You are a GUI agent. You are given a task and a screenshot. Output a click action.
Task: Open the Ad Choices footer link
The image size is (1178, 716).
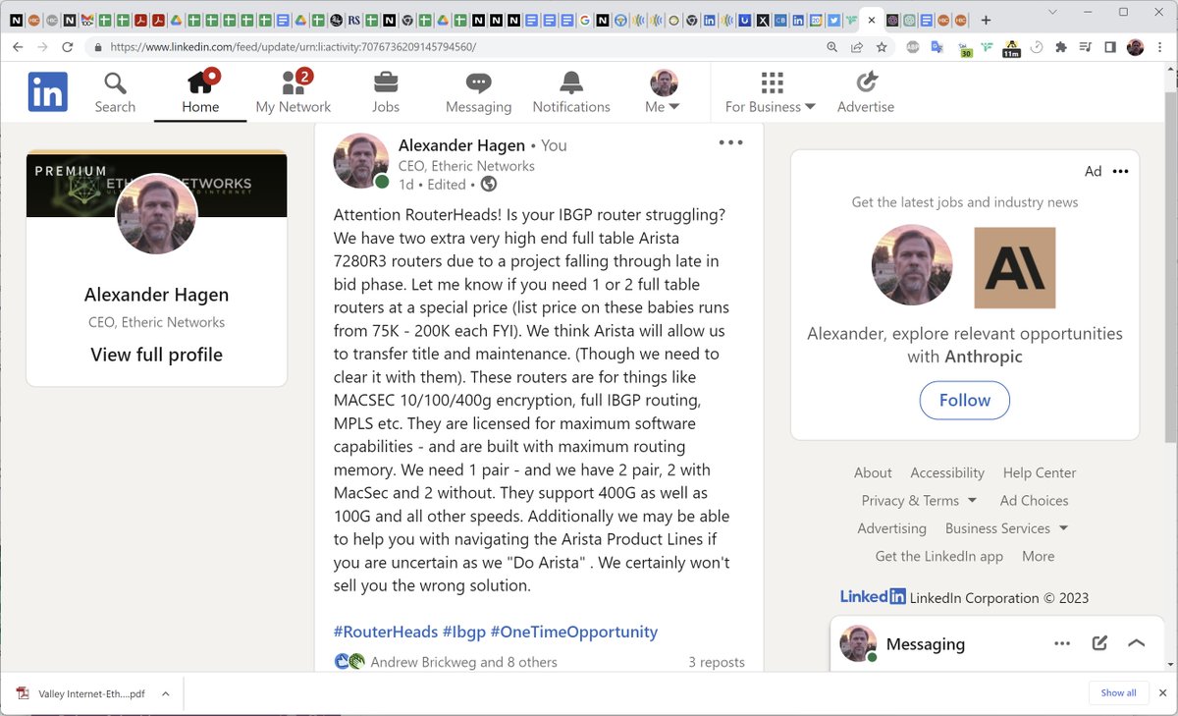(1035, 500)
